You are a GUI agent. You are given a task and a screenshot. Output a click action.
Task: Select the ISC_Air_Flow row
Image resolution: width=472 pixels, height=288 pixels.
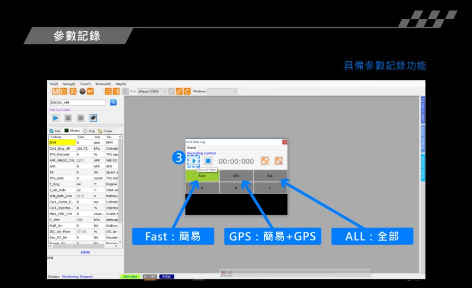click(x=84, y=231)
